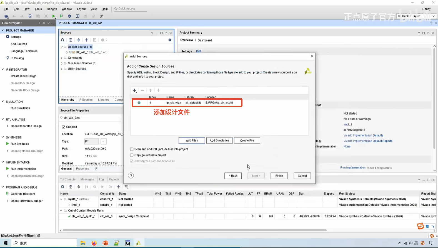Open Firefox from the taskbar
Image resolution: width=438 pixels, height=248 pixels.
(x=94, y=243)
